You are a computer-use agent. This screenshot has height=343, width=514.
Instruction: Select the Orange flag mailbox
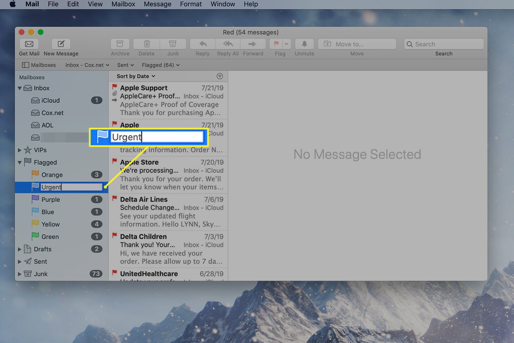[x=62, y=175]
